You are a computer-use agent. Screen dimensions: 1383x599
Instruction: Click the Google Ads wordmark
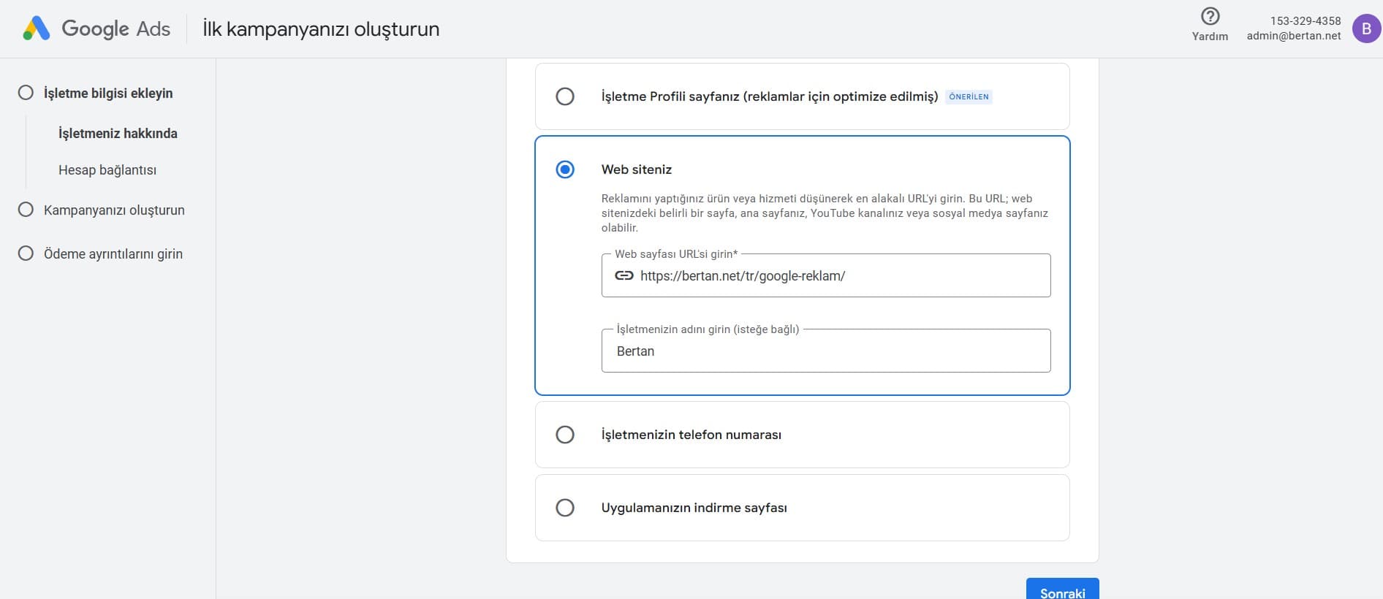click(x=116, y=28)
